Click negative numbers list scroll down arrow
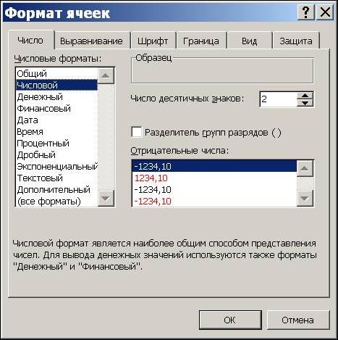338x340 pixels. (305, 199)
